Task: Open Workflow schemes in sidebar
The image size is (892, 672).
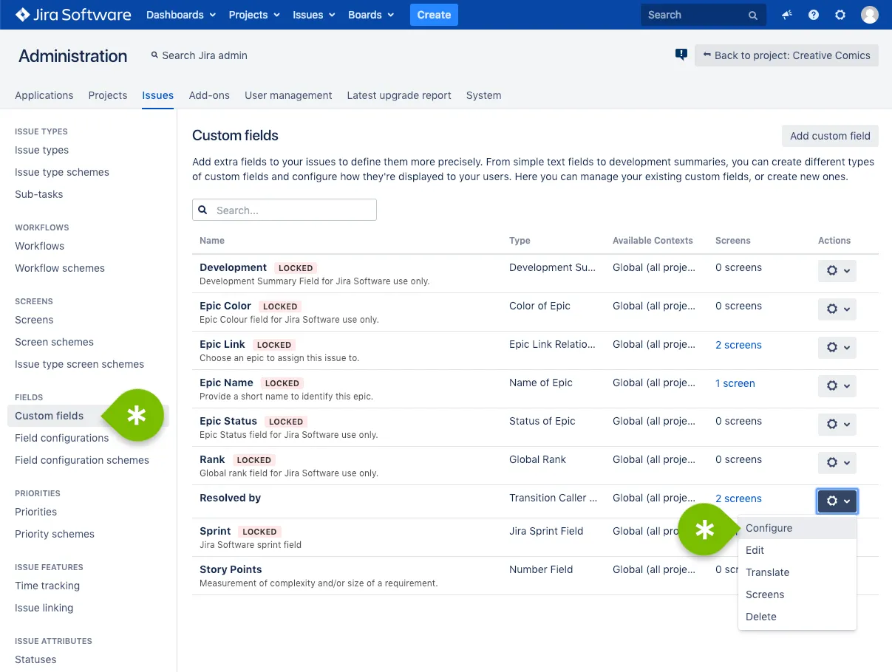Action: pos(60,268)
